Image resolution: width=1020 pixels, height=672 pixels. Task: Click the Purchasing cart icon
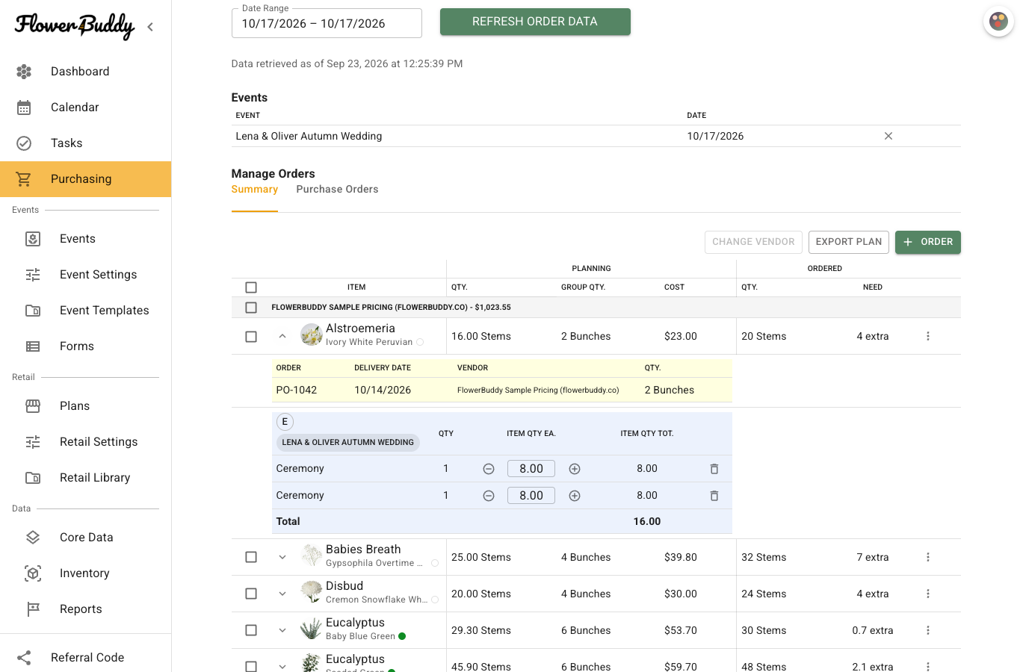pyautogui.click(x=24, y=179)
